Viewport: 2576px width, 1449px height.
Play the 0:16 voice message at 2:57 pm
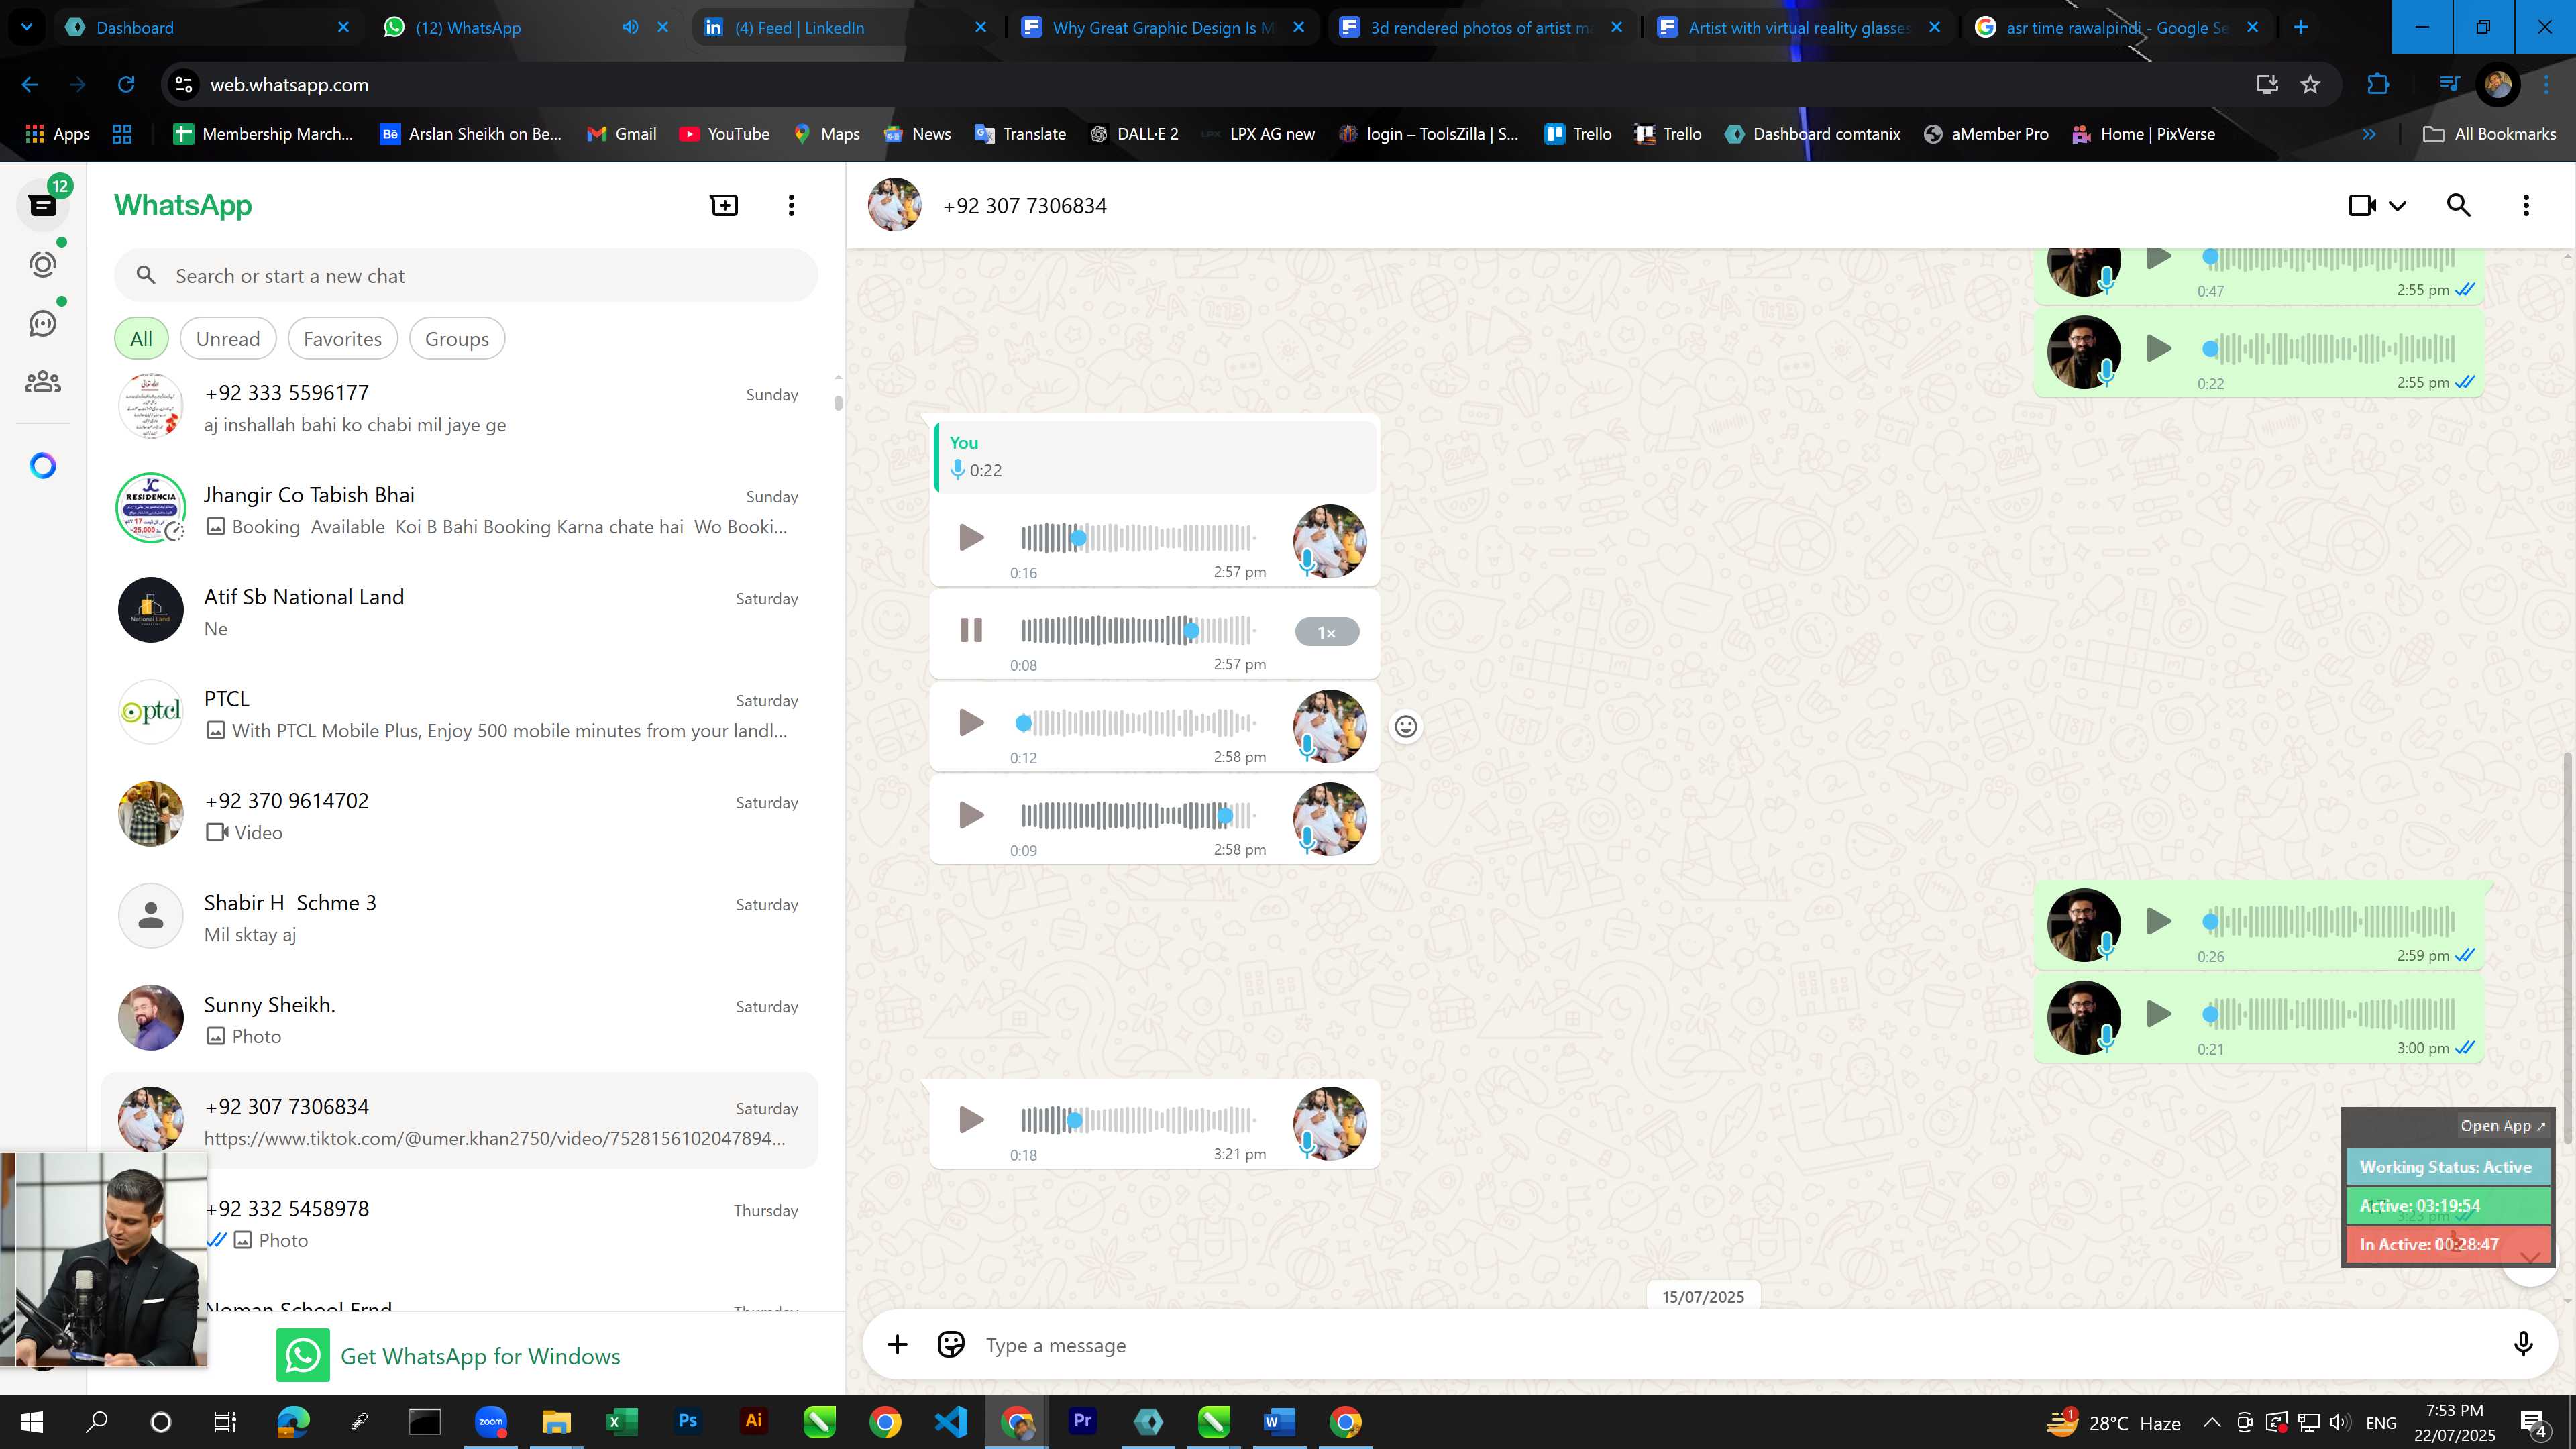(971, 537)
